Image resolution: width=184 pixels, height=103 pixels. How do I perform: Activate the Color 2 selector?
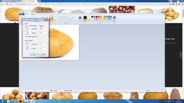tap(89, 19)
